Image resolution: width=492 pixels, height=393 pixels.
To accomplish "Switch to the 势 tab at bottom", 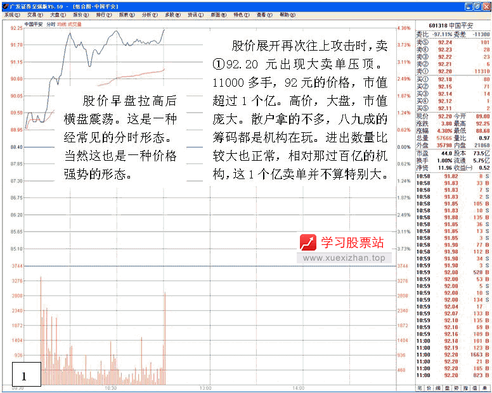I will coord(456,389).
